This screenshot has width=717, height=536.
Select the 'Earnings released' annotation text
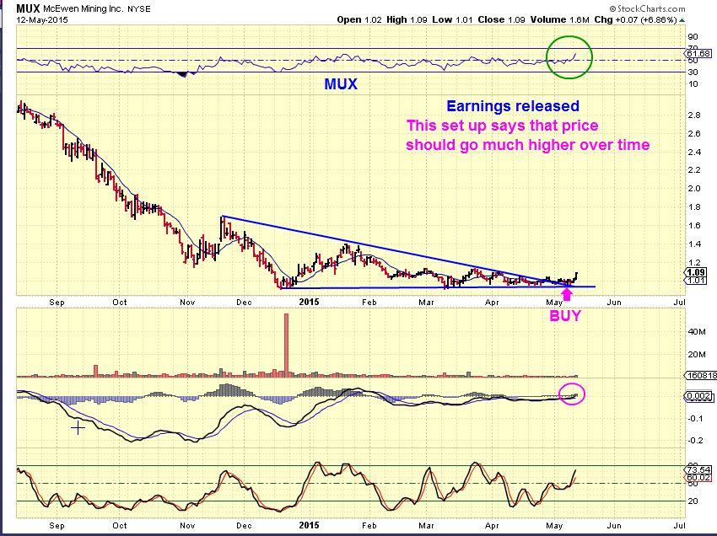[513, 106]
